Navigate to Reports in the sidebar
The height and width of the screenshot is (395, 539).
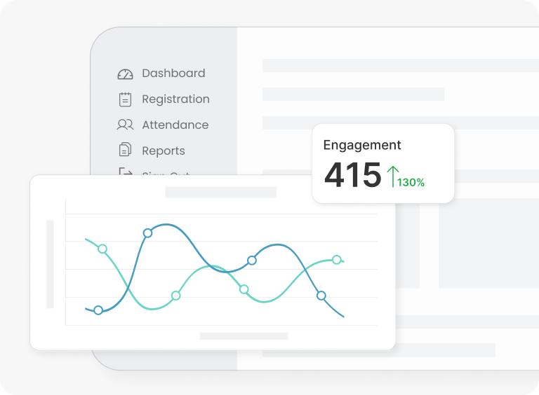164,151
